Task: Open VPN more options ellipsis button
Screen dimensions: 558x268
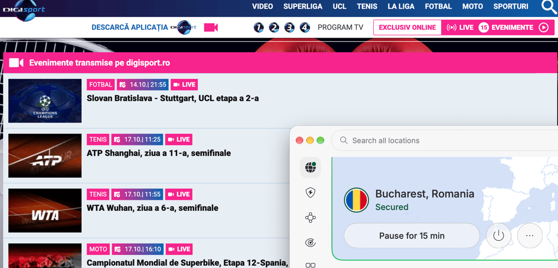Action: point(530,236)
